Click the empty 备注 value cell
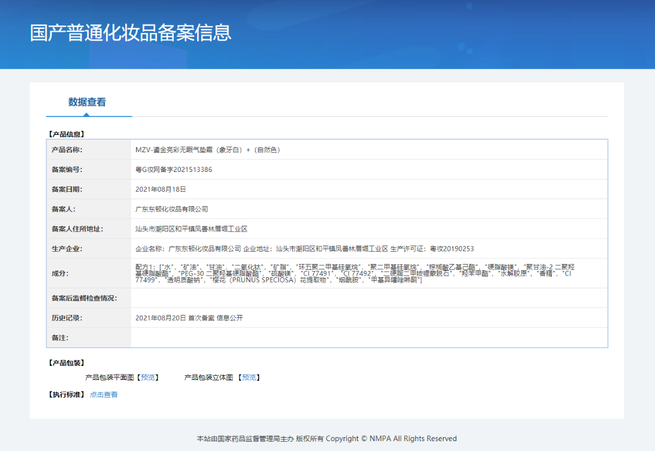This screenshot has height=451, width=655. 369,338
